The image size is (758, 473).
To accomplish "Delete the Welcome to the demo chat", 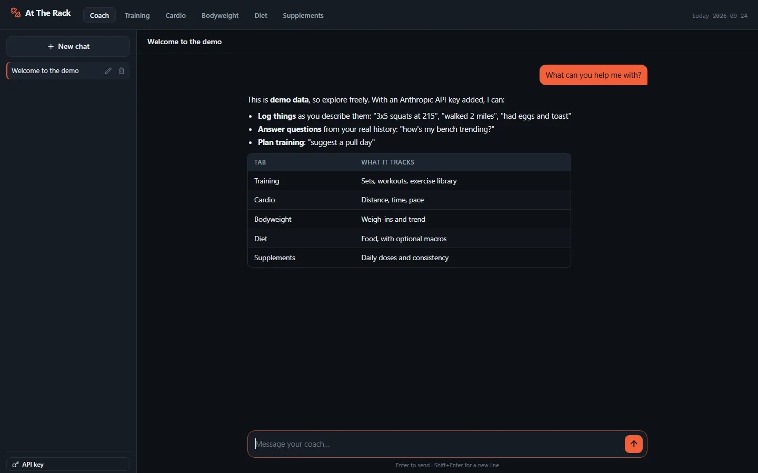I will click(122, 71).
